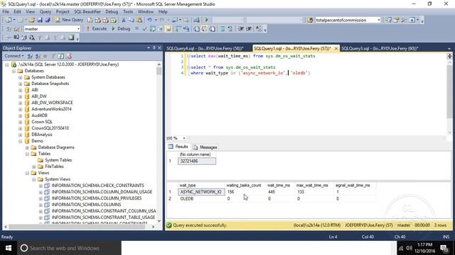Click the 32721486 result cell

coord(197,161)
